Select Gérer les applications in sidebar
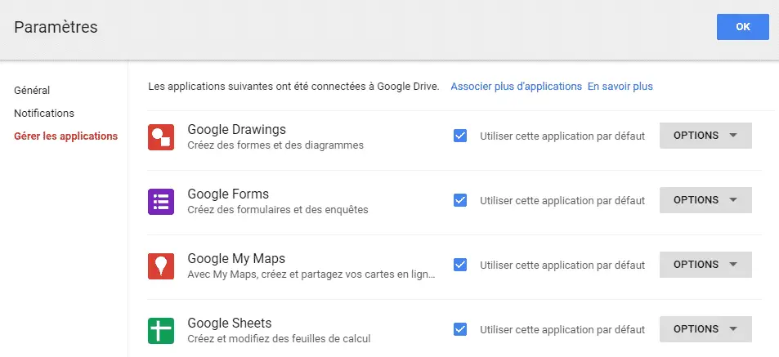 pos(65,136)
